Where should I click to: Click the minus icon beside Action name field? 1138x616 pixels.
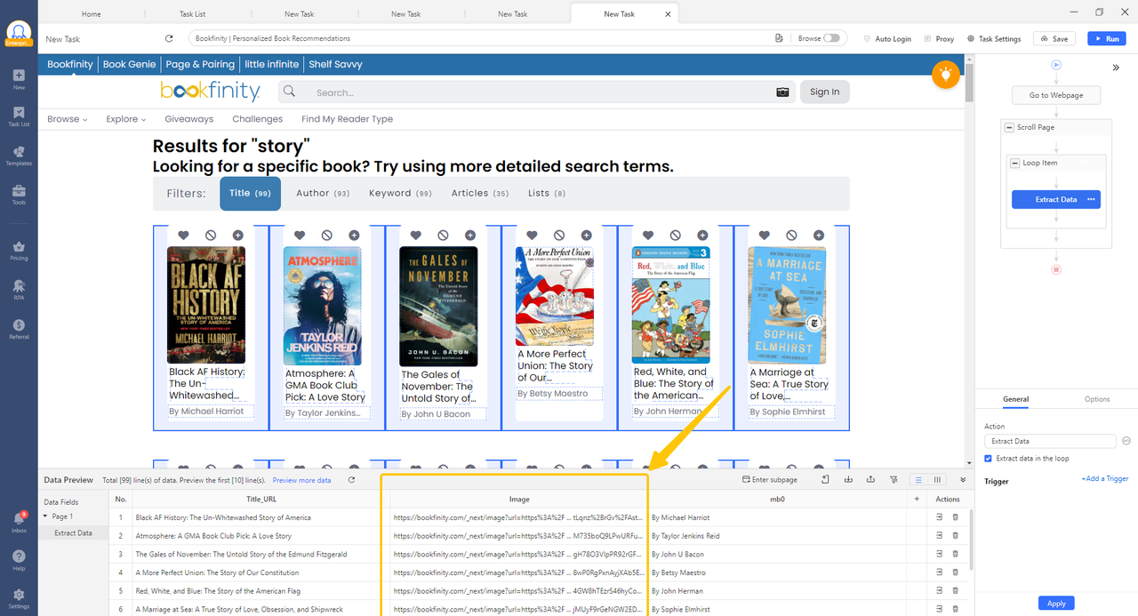click(x=1126, y=441)
